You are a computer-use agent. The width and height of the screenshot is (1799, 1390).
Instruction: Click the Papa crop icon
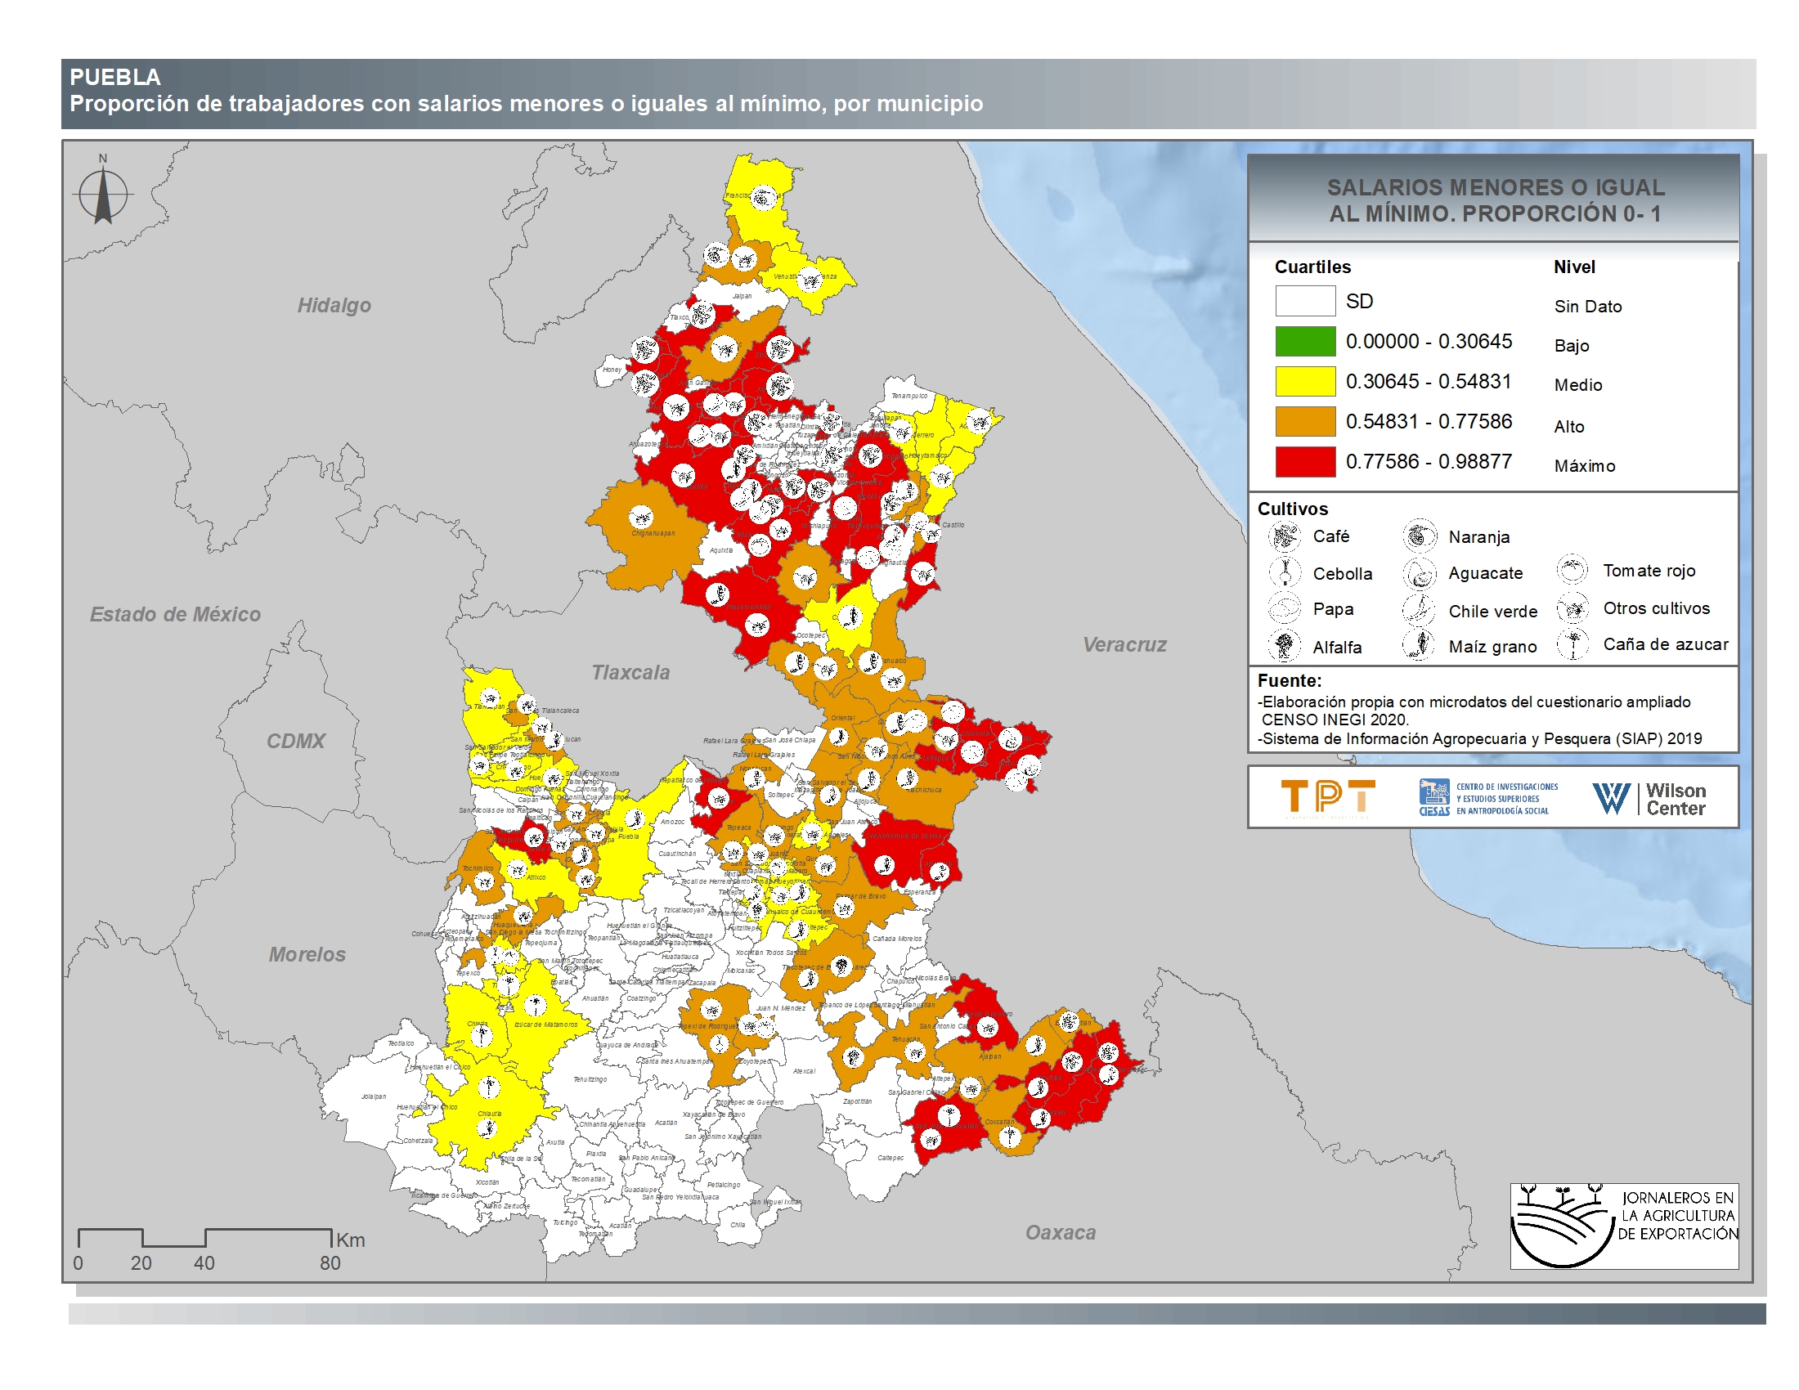1284,608
